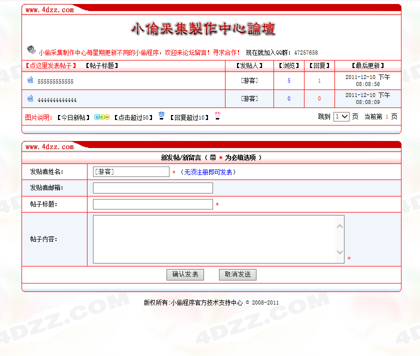Focus the 发贴者姓名 name field
The image size is (420, 356).
pos(131,171)
